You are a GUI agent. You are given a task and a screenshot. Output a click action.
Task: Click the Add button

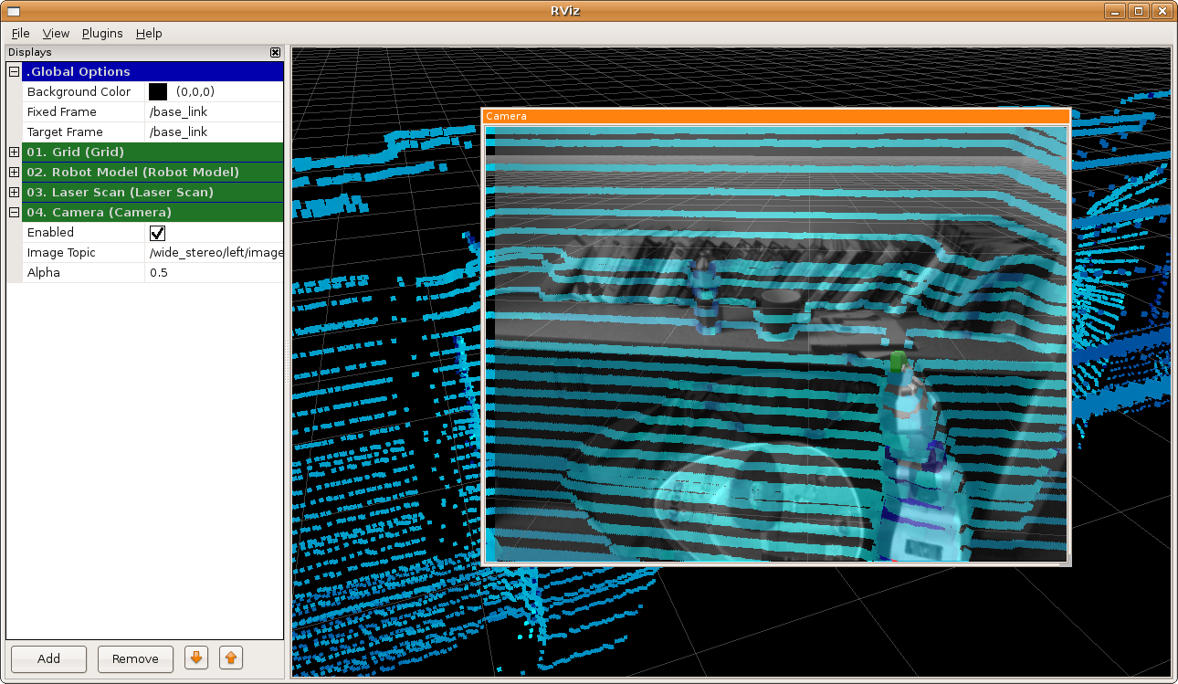click(x=48, y=658)
